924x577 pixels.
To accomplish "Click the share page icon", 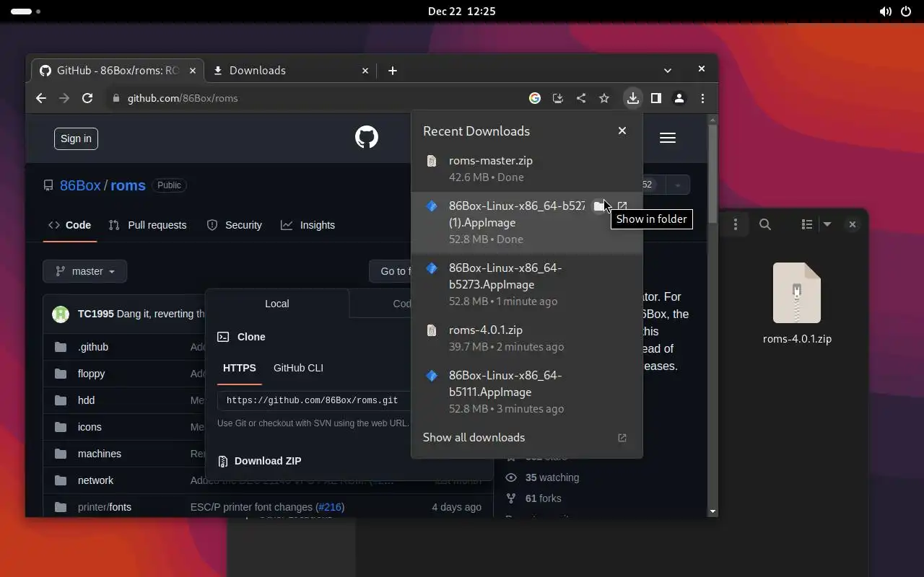I will 581,98.
